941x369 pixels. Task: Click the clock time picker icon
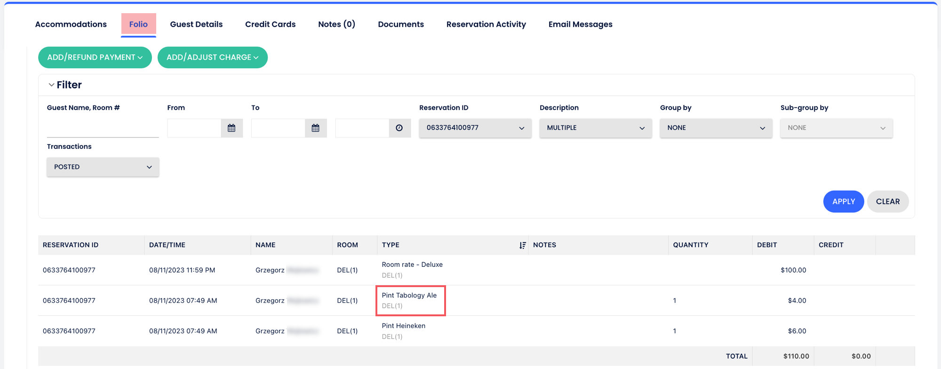[x=399, y=128]
